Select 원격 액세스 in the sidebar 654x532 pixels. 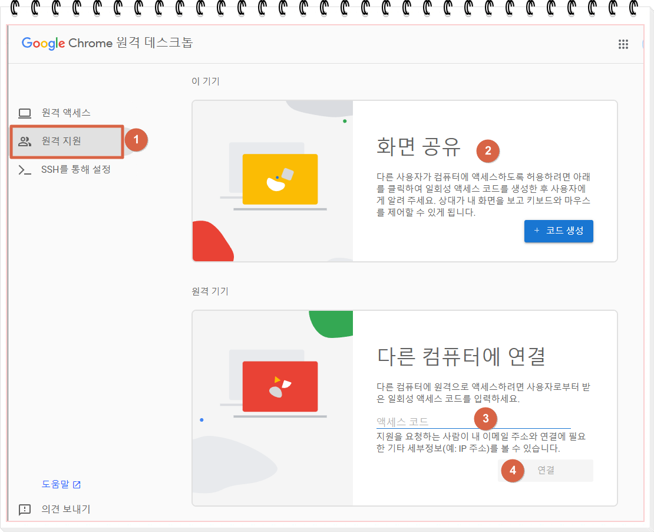[x=66, y=113]
